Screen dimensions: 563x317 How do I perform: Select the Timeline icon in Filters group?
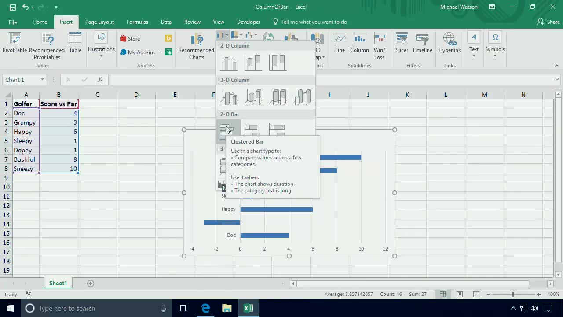422,44
